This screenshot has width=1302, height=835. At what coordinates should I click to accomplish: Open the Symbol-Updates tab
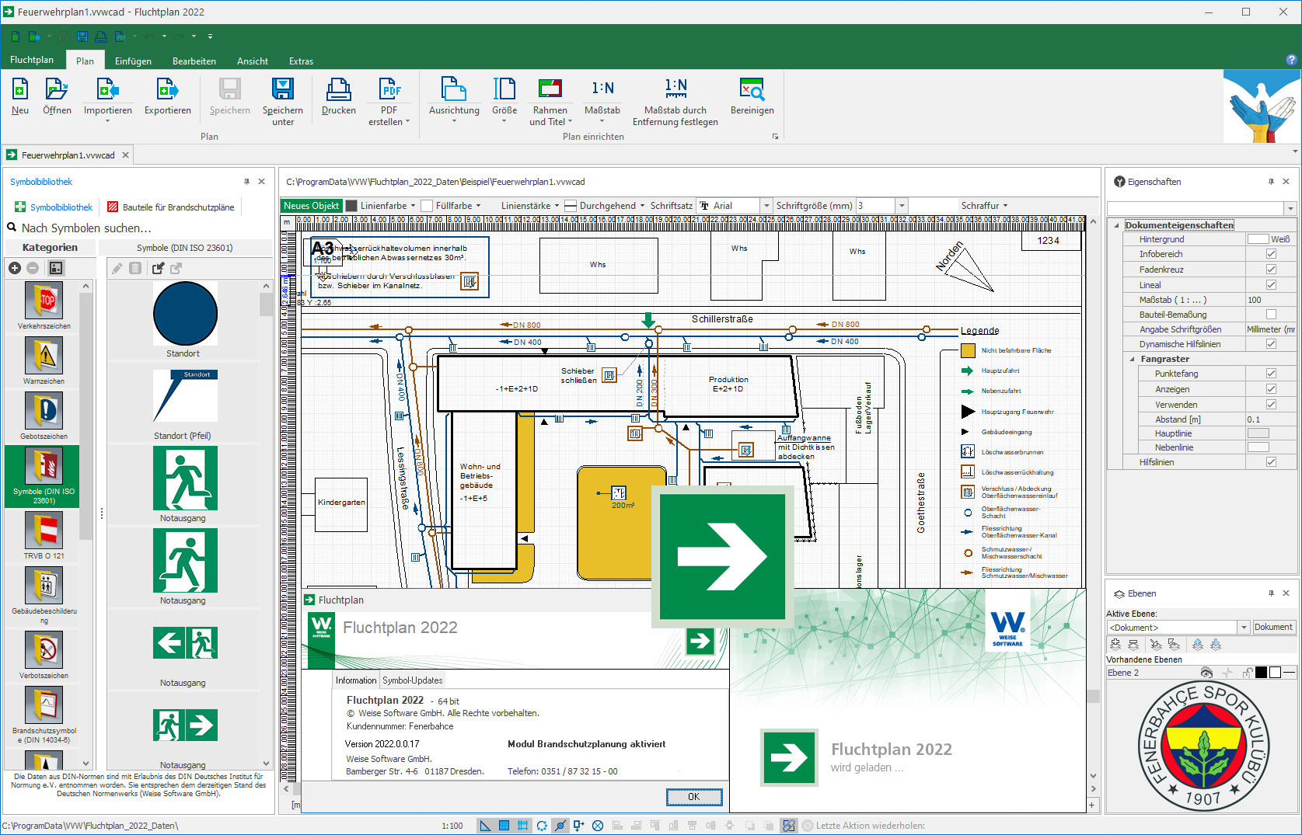coord(412,680)
